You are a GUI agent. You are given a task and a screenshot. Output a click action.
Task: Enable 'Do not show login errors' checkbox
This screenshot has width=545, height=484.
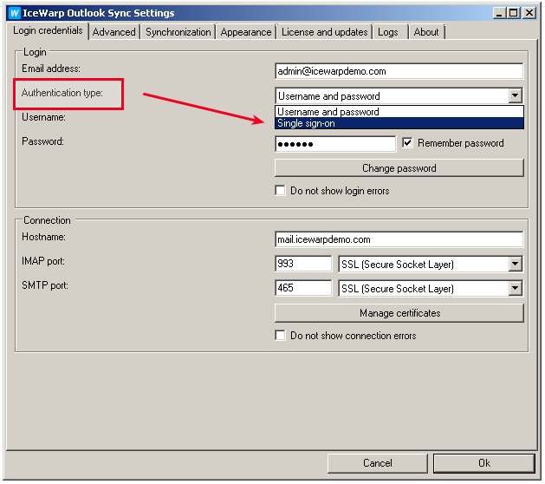(x=280, y=191)
